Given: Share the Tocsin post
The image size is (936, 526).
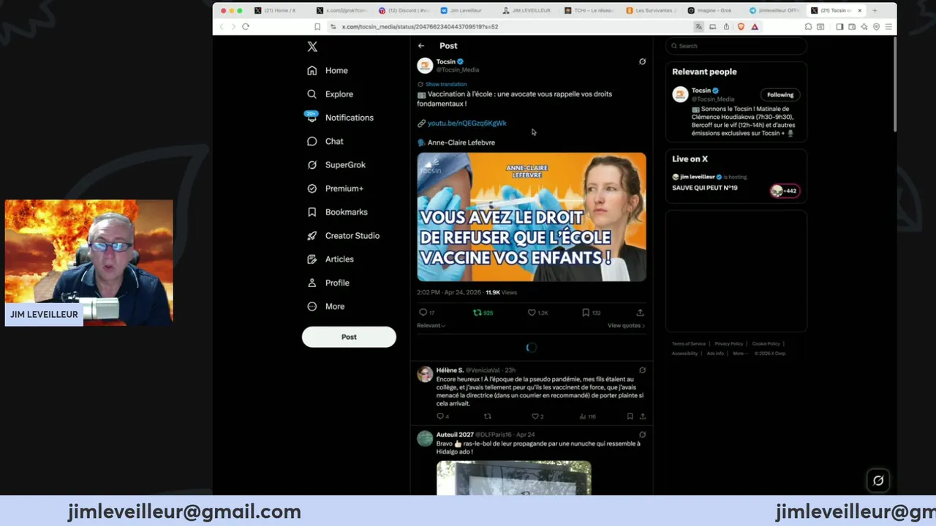Looking at the screenshot, I should coord(640,313).
